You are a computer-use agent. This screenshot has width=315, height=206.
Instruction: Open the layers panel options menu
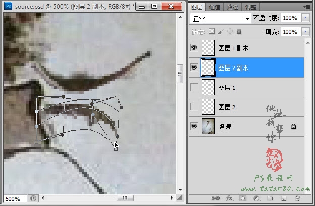[307, 7]
